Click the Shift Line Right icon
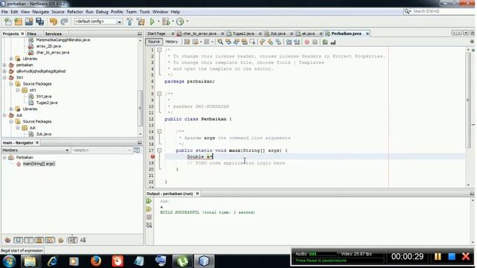This screenshot has width=477, height=268. tap(297, 42)
